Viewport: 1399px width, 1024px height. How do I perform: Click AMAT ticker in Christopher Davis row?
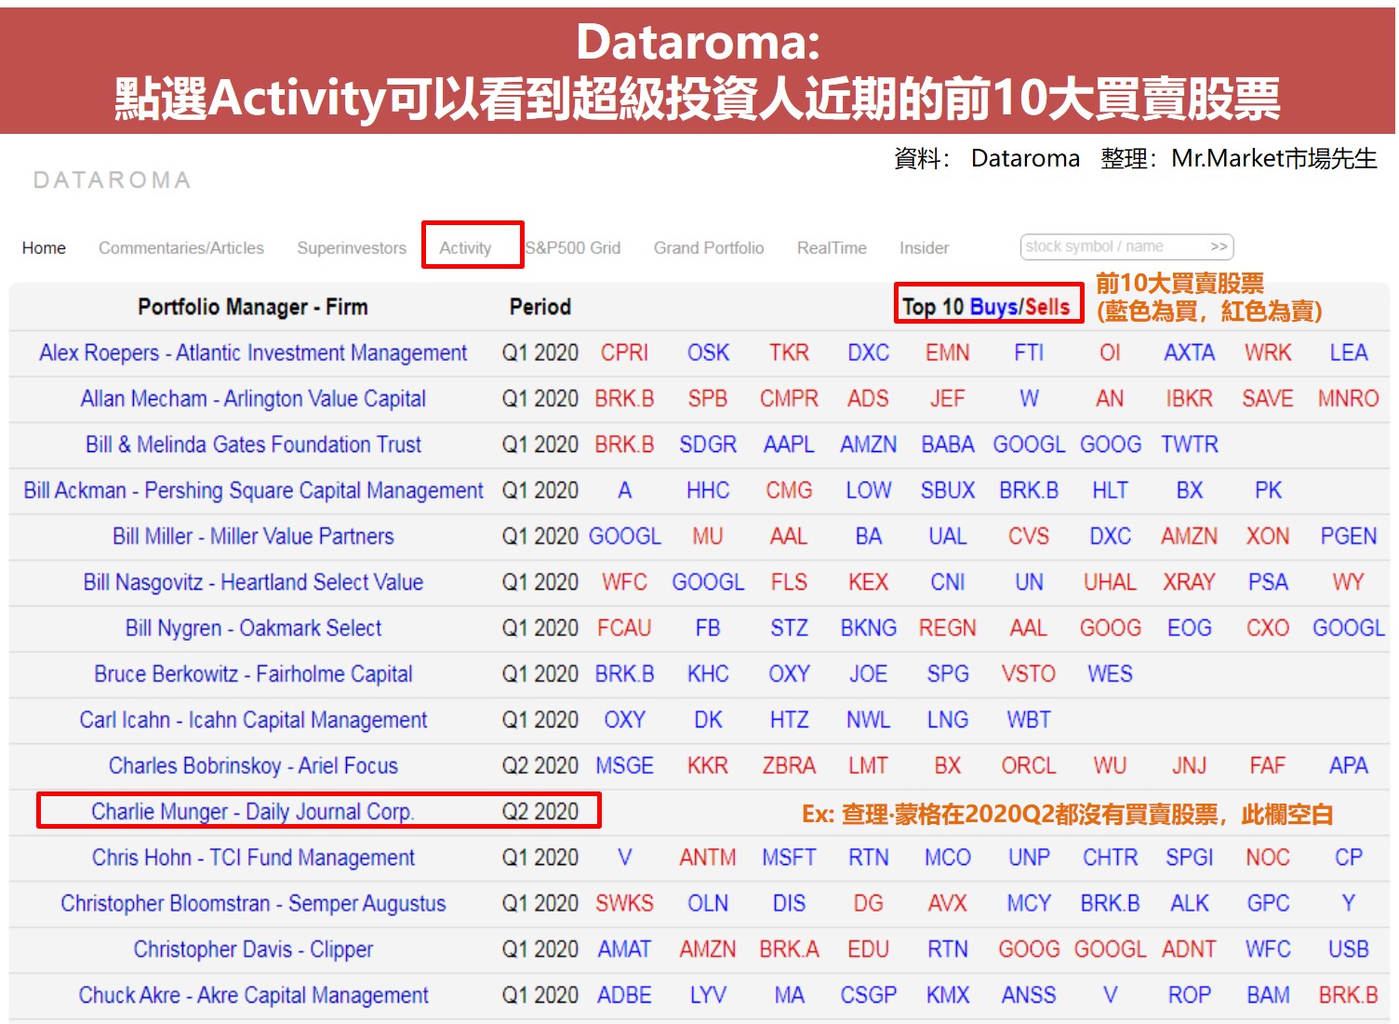pyautogui.click(x=624, y=950)
